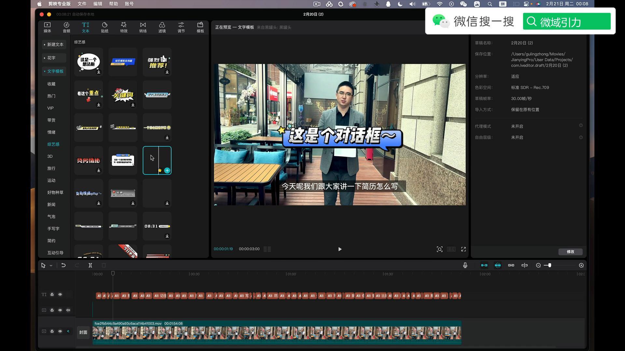Select the 收藏 favorites category
The height and width of the screenshot is (351, 625).
click(51, 84)
